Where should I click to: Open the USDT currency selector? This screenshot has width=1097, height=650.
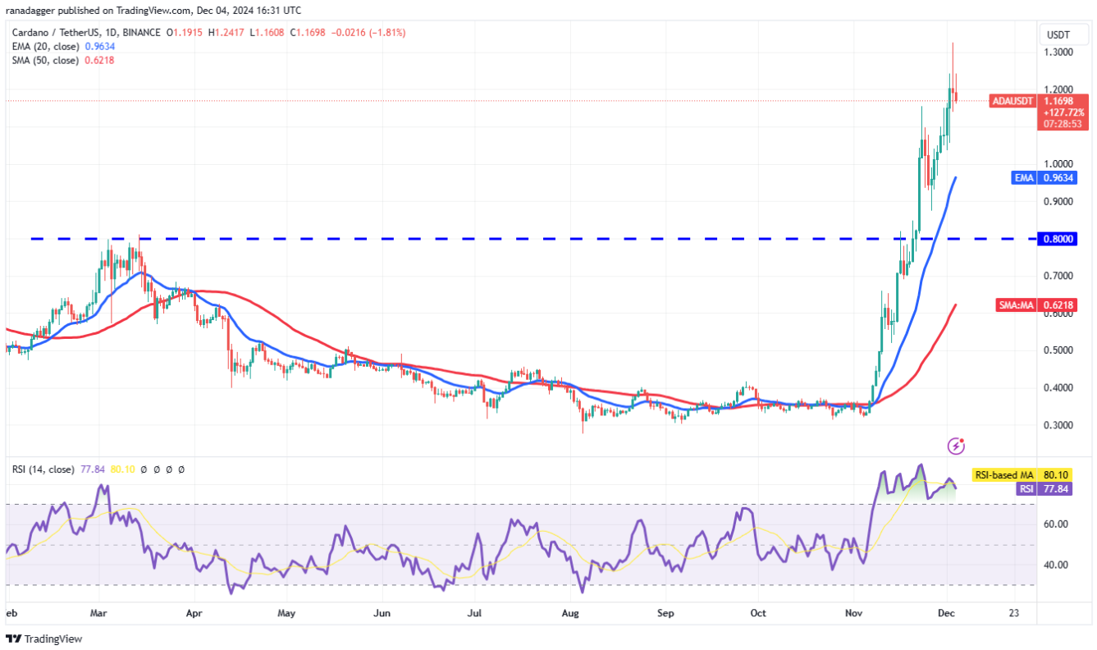click(x=1064, y=34)
